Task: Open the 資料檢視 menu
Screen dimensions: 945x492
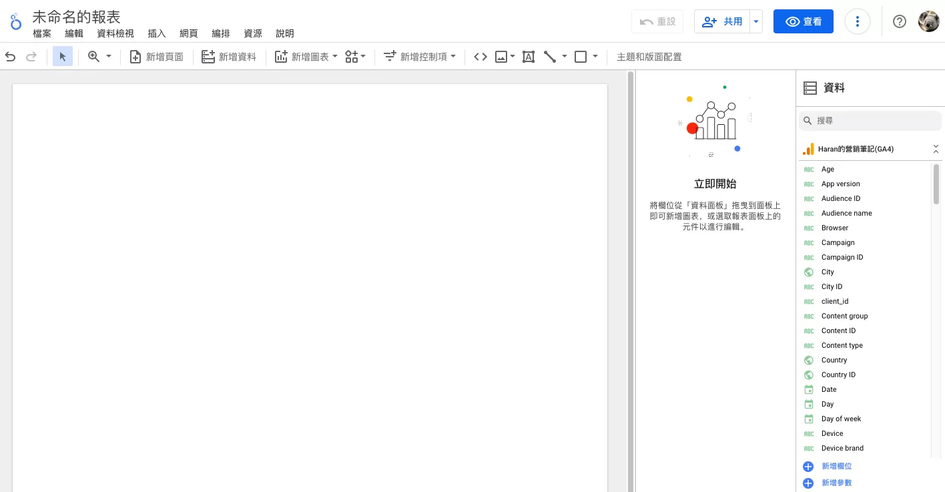Action: click(x=115, y=33)
